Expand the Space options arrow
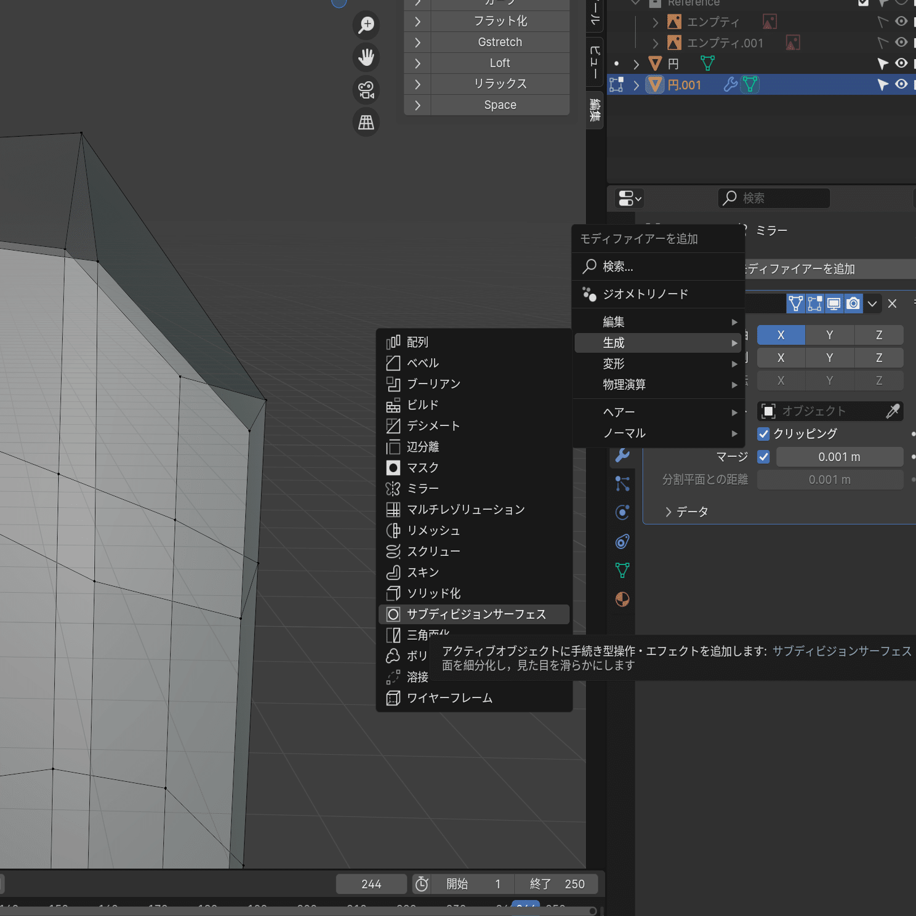 [417, 105]
